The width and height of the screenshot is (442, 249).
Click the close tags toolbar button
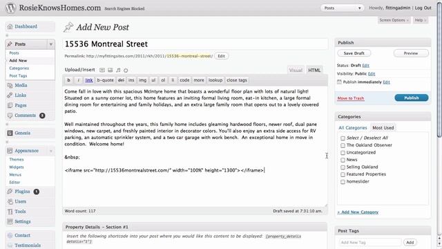point(237,80)
